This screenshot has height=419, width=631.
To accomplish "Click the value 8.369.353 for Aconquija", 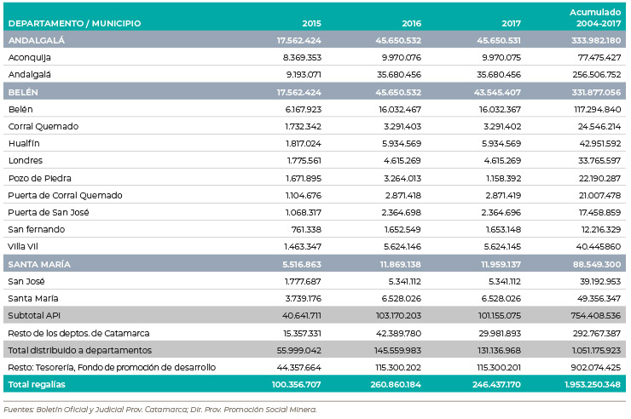I will 302,57.
